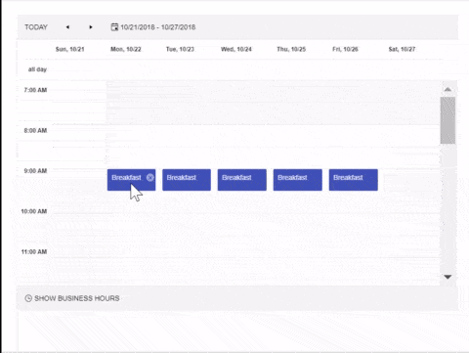Select Breakfast event on Mon, 10/22
Viewport: 469px width, 353px height.
coord(131,180)
